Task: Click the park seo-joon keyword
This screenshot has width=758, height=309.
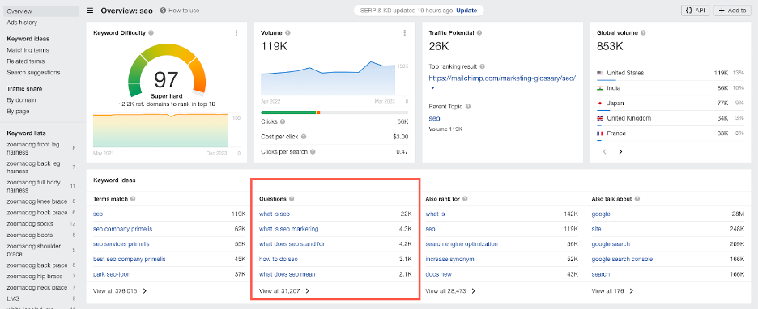Action: point(112,274)
